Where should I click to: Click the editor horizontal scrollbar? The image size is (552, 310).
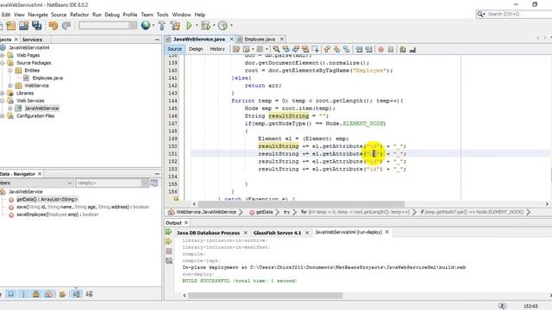(x=301, y=204)
